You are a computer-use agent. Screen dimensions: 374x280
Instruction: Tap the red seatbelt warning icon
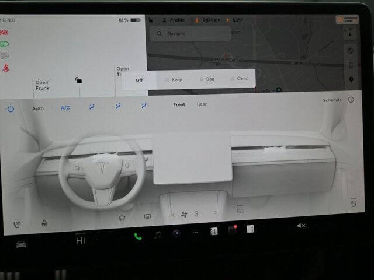pos(6,68)
